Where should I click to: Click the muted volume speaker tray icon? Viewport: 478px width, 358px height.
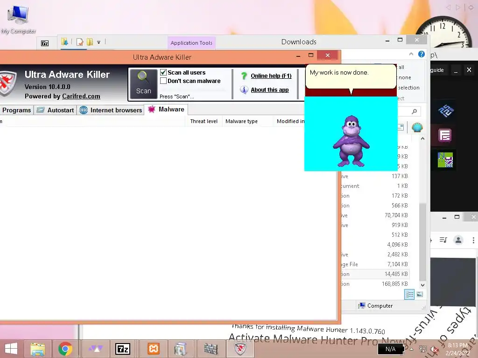pyautogui.click(x=434, y=349)
